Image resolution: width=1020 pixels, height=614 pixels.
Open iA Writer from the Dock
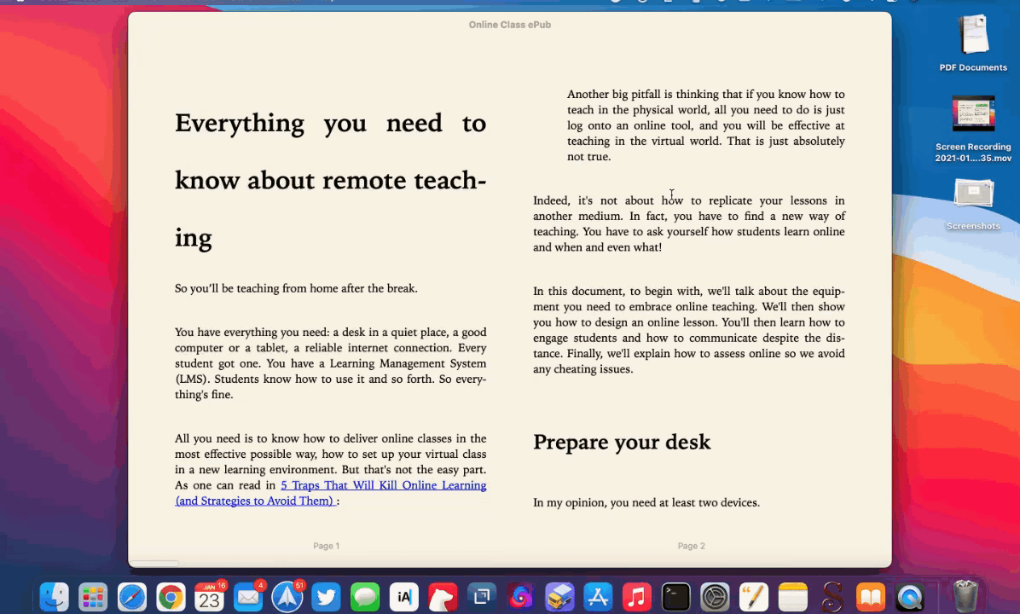[x=404, y=598]
